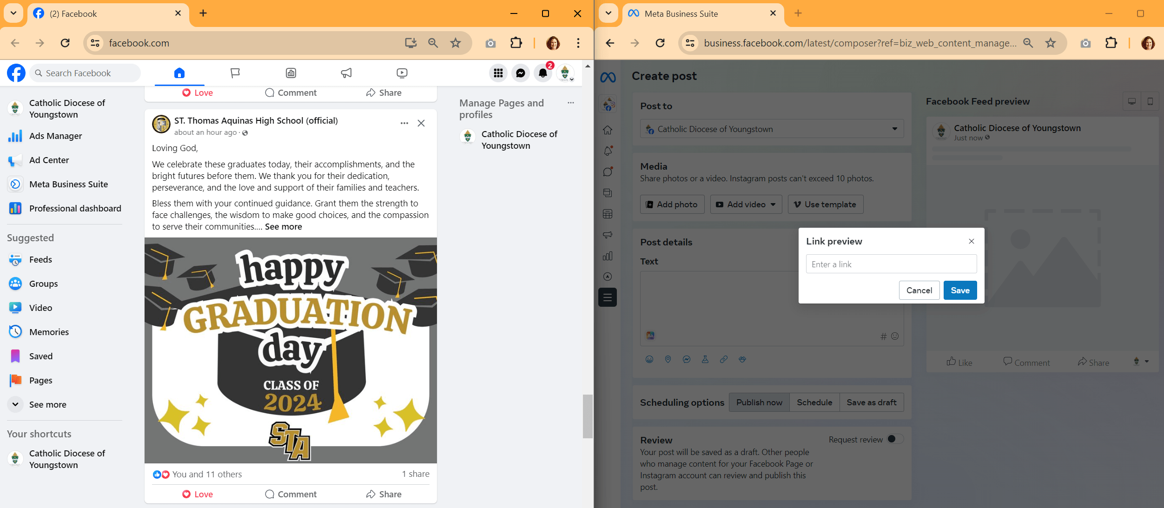The height and width of the screenshot is (508, 1164).
Task: Select the Schedule option
Action: 814,402
